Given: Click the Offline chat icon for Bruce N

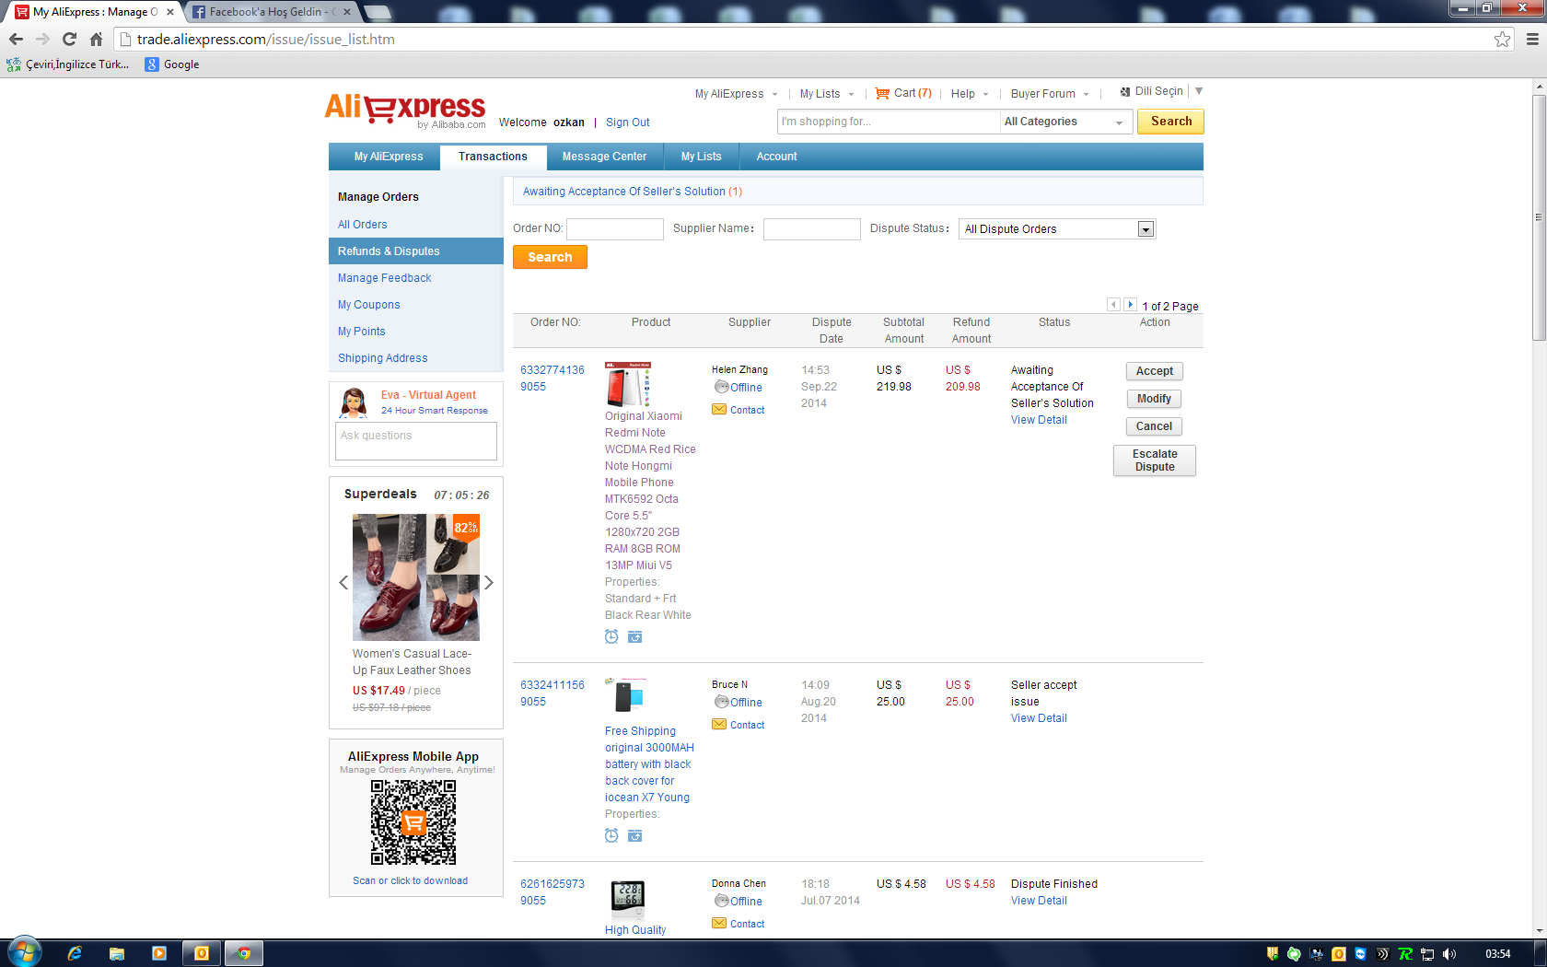Looking at the screenshot, I should (722, 702).
